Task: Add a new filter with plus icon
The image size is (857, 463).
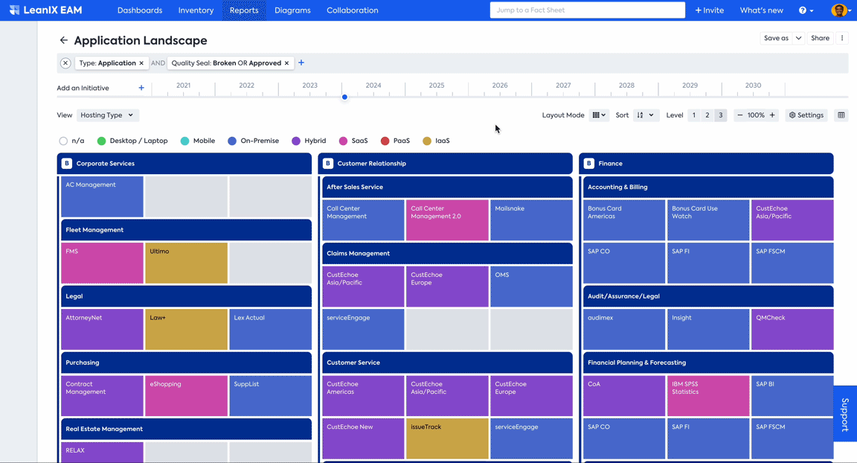Action: tap(301, 63)
